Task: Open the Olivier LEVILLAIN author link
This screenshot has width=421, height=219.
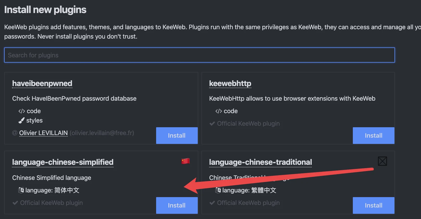Action: point(43,133)
